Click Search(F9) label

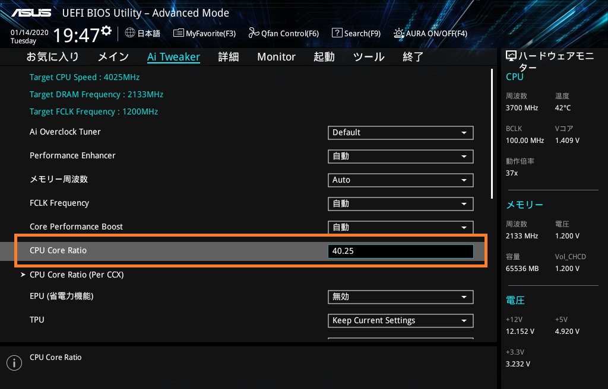click(362, 33)
